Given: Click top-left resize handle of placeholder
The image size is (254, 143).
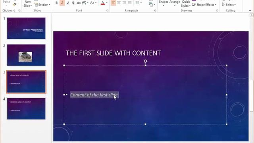Looking at the screenshot, I should tap(64, 65).
